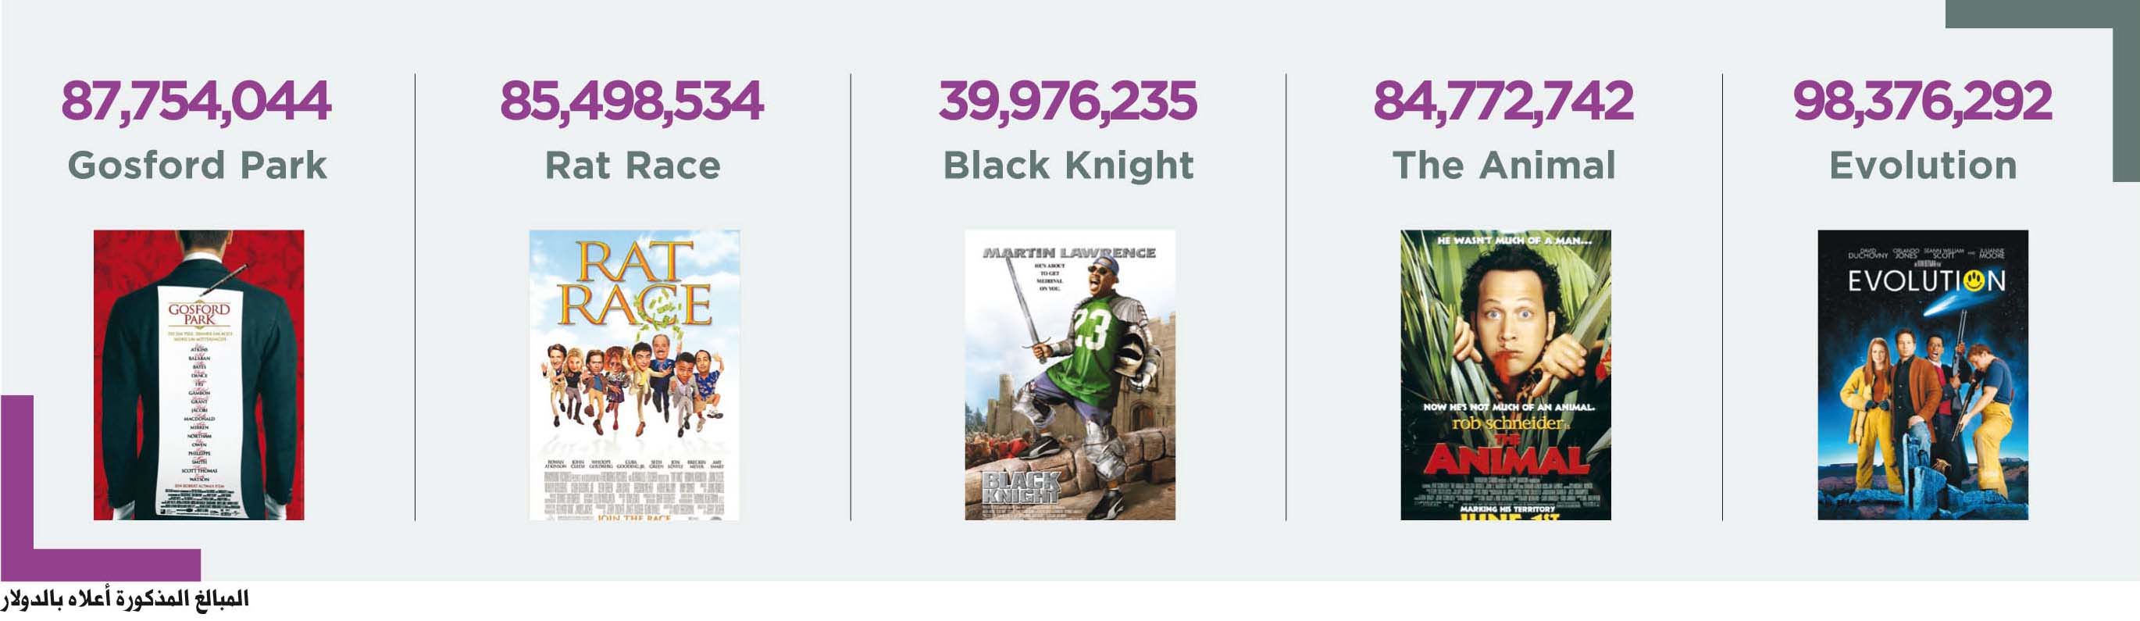Select the Evolution title text

[x=1923, y=165]
